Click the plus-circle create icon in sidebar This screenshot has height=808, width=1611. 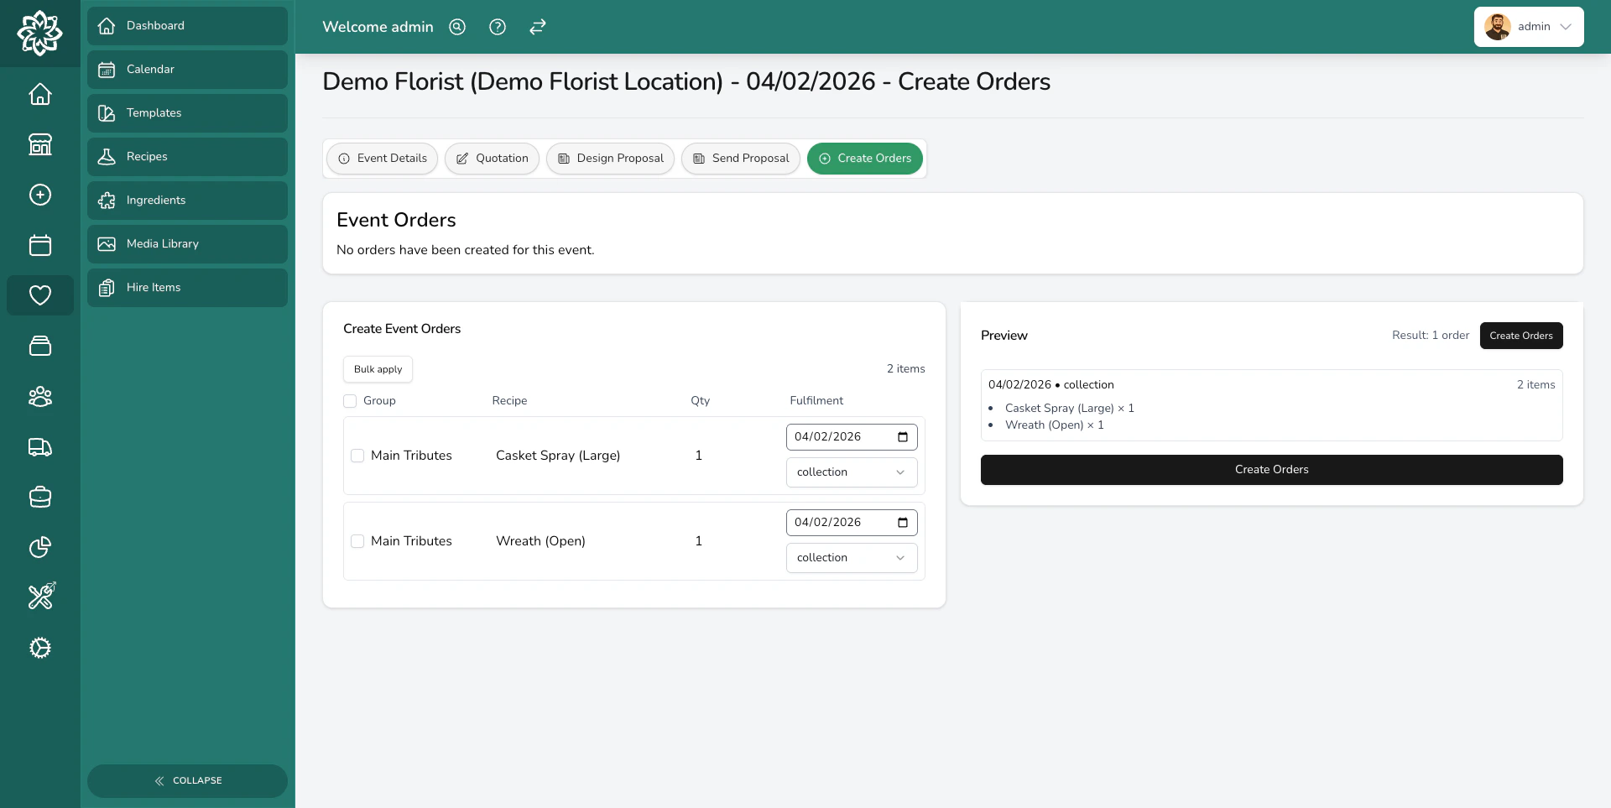tap(39, 195)
